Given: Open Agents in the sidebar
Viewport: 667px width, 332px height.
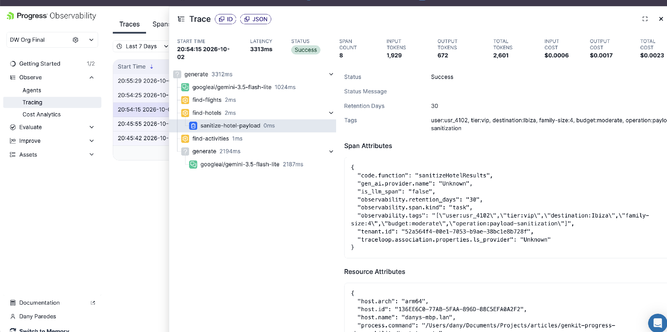Looking at the screenshot, I should (32, 90).
